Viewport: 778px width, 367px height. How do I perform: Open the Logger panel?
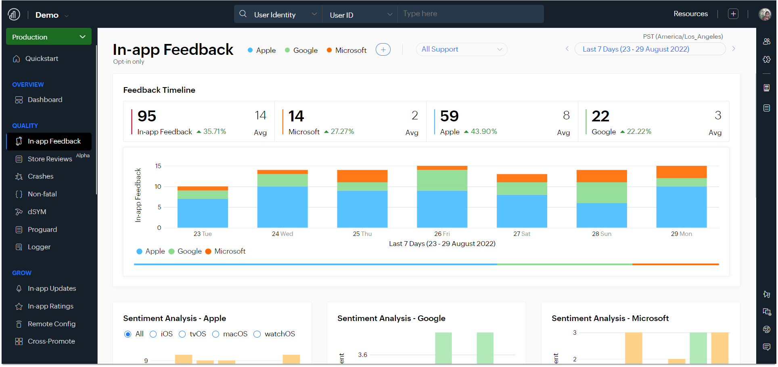39,247
